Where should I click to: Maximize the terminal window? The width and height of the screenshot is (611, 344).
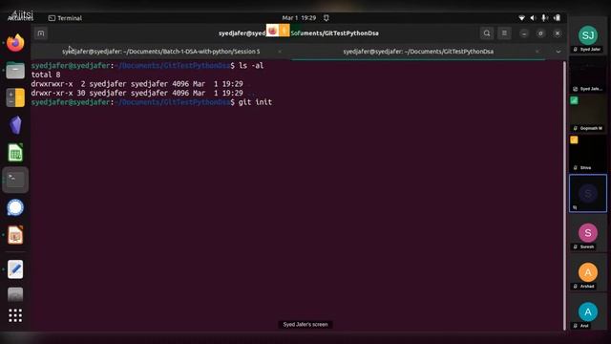540,33
